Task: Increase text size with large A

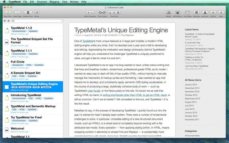Action: pos(118,13)
